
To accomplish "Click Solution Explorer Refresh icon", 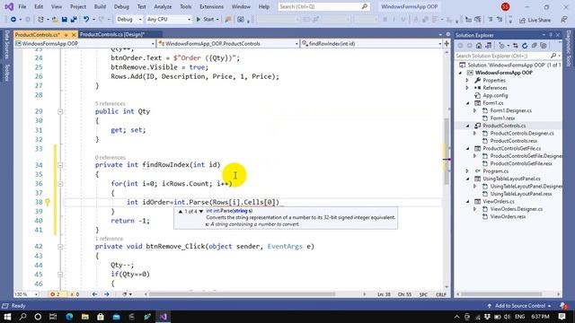I will coord(525,46).
